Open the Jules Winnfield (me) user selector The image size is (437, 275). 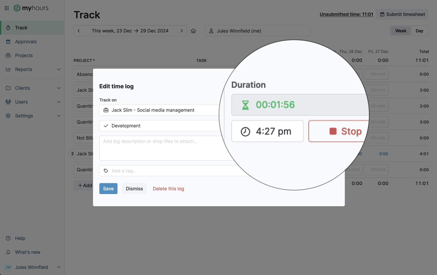pos(258,31)
